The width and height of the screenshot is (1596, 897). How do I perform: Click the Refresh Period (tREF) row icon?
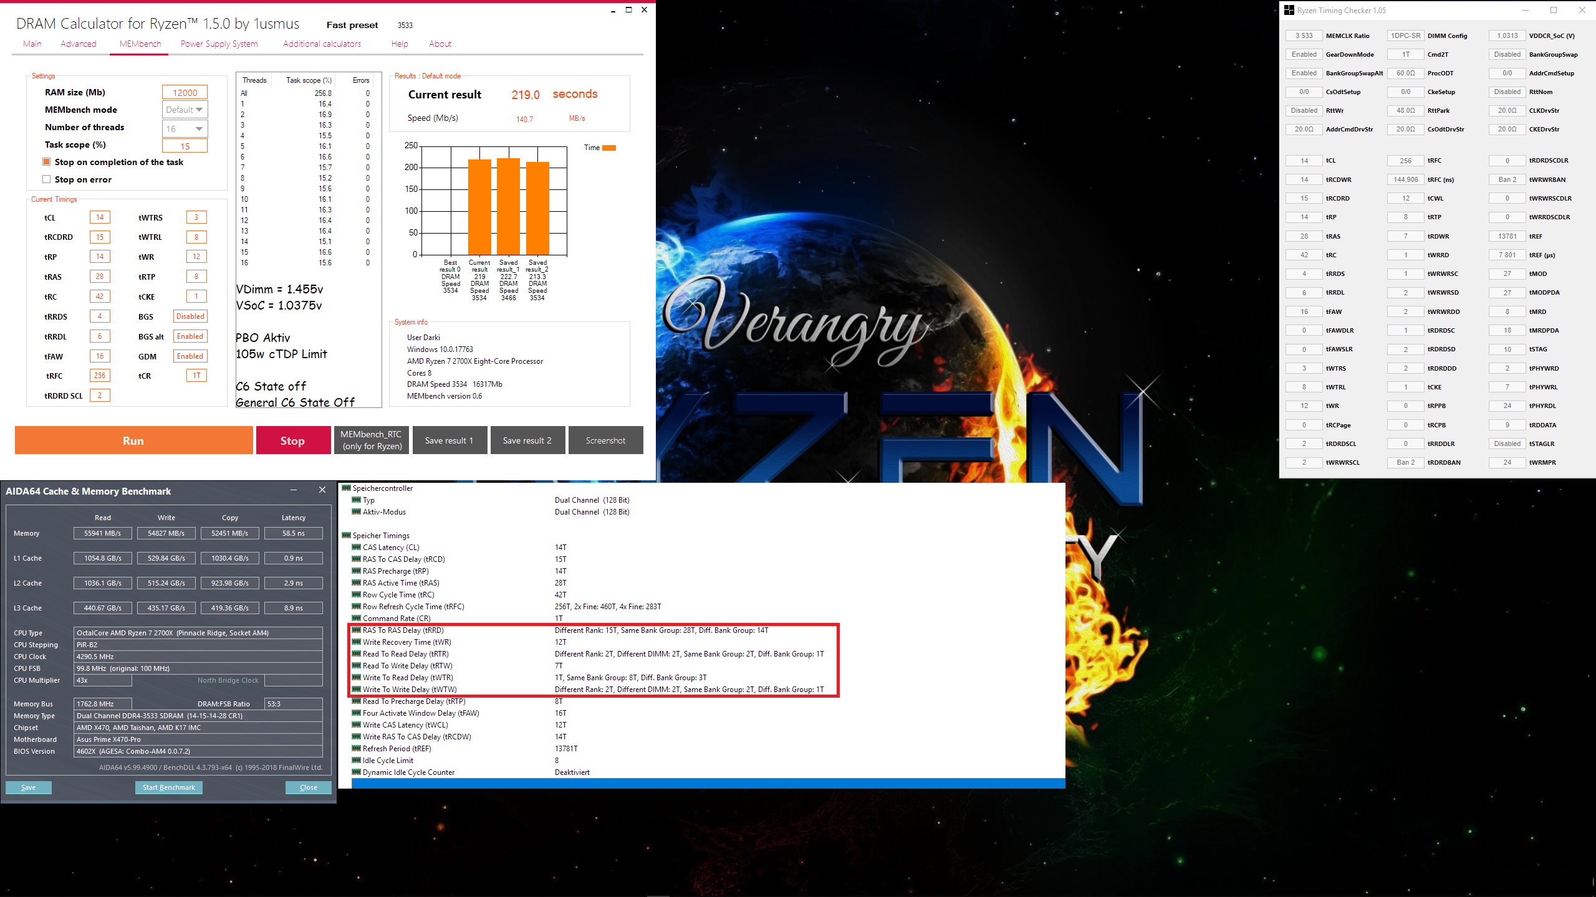(x=356, y=748)
